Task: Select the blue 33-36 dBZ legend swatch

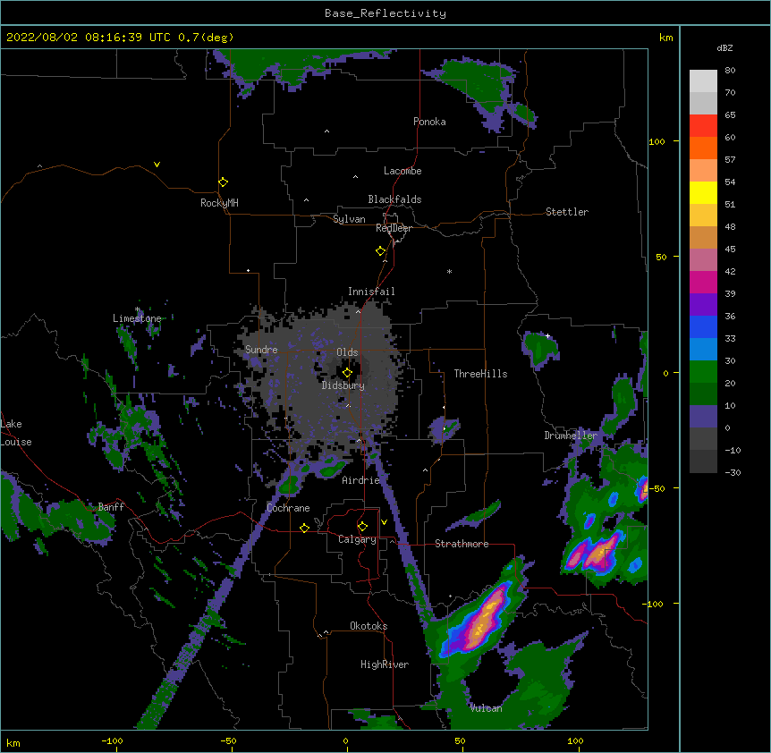Action: (703, 326)
